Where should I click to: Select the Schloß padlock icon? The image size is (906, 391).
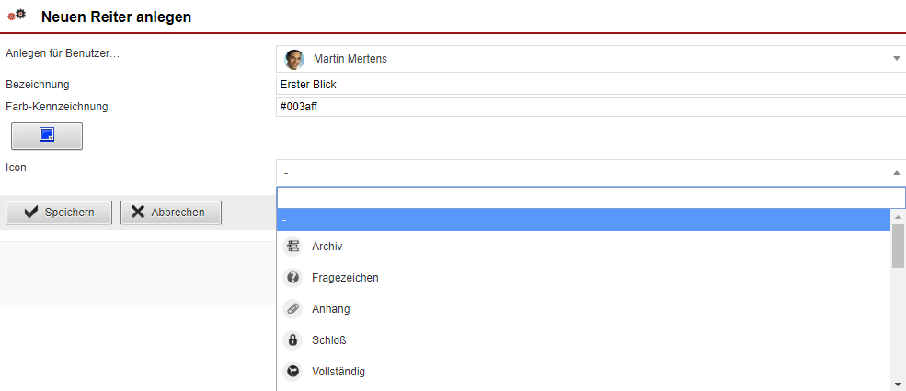(583, 340)
